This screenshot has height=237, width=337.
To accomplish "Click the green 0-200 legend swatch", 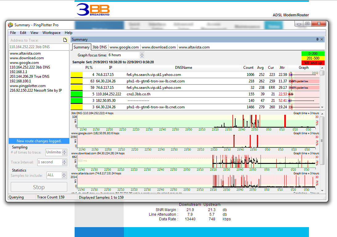I will (x=313, y=54).
